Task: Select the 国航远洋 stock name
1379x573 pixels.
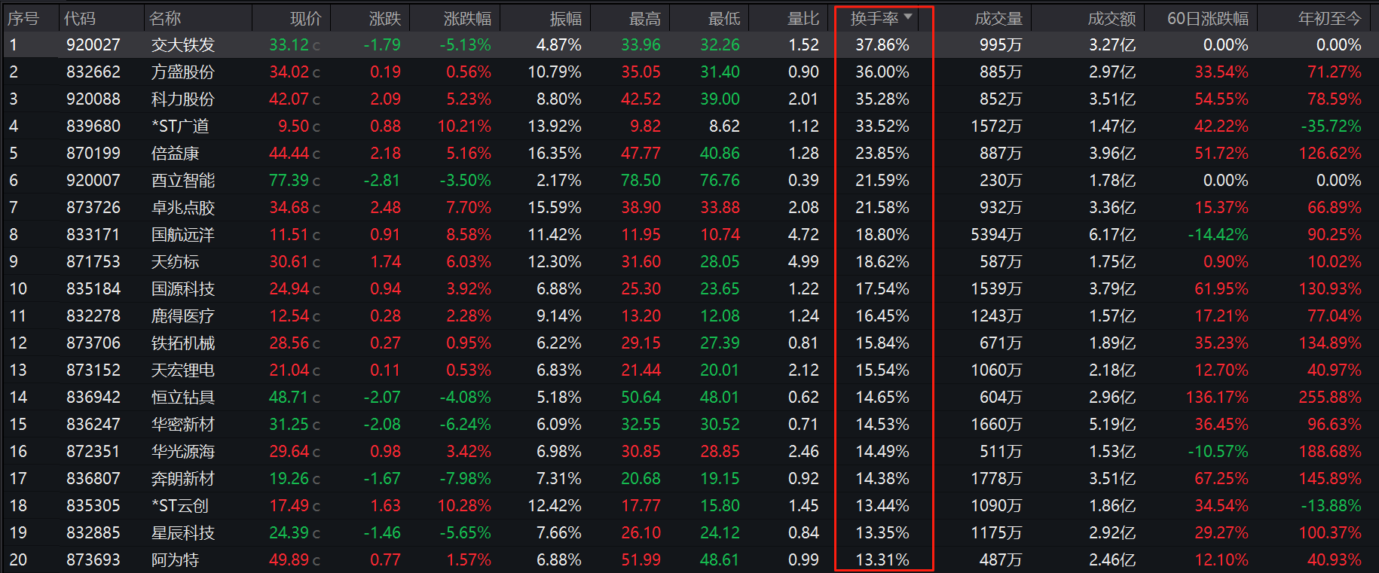Action: click(183, 235)
